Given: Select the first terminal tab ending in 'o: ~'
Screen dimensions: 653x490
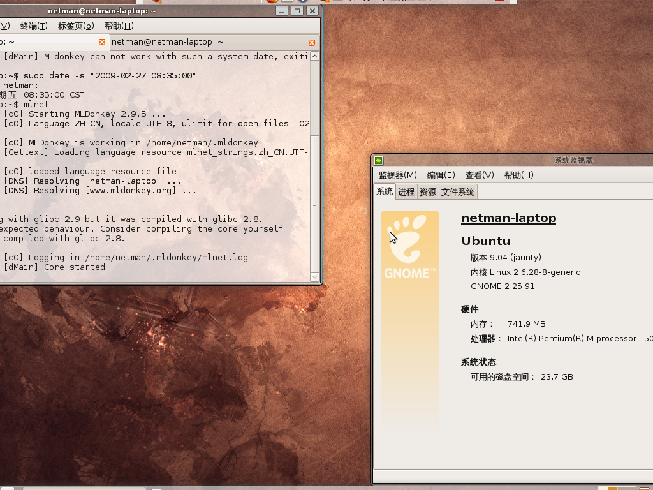Looking at the screenshot, I should point(54,42).
